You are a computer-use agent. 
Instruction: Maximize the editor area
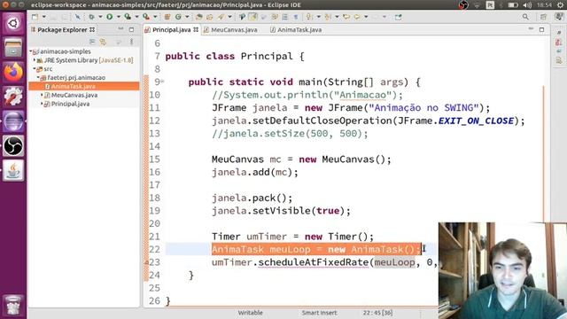coord(541,29)
